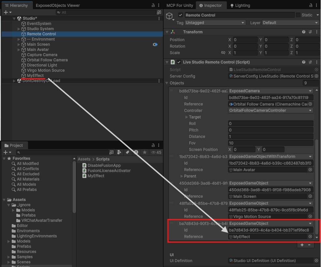Open ExposedCamera type dropdown
321x267 pixels.
point(270,91)
